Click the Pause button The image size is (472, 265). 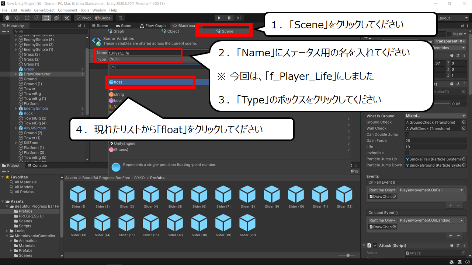click(229, 18)
